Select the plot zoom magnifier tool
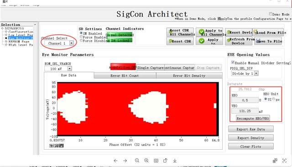 pyautogui.click(x=57, y=146)
